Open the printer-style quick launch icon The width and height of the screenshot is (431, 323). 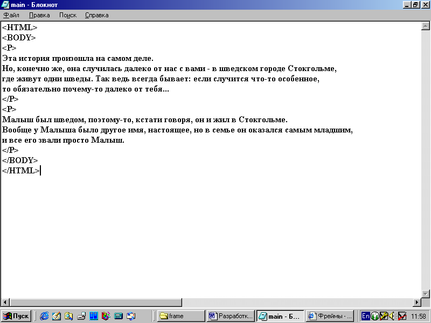[81, 316]
